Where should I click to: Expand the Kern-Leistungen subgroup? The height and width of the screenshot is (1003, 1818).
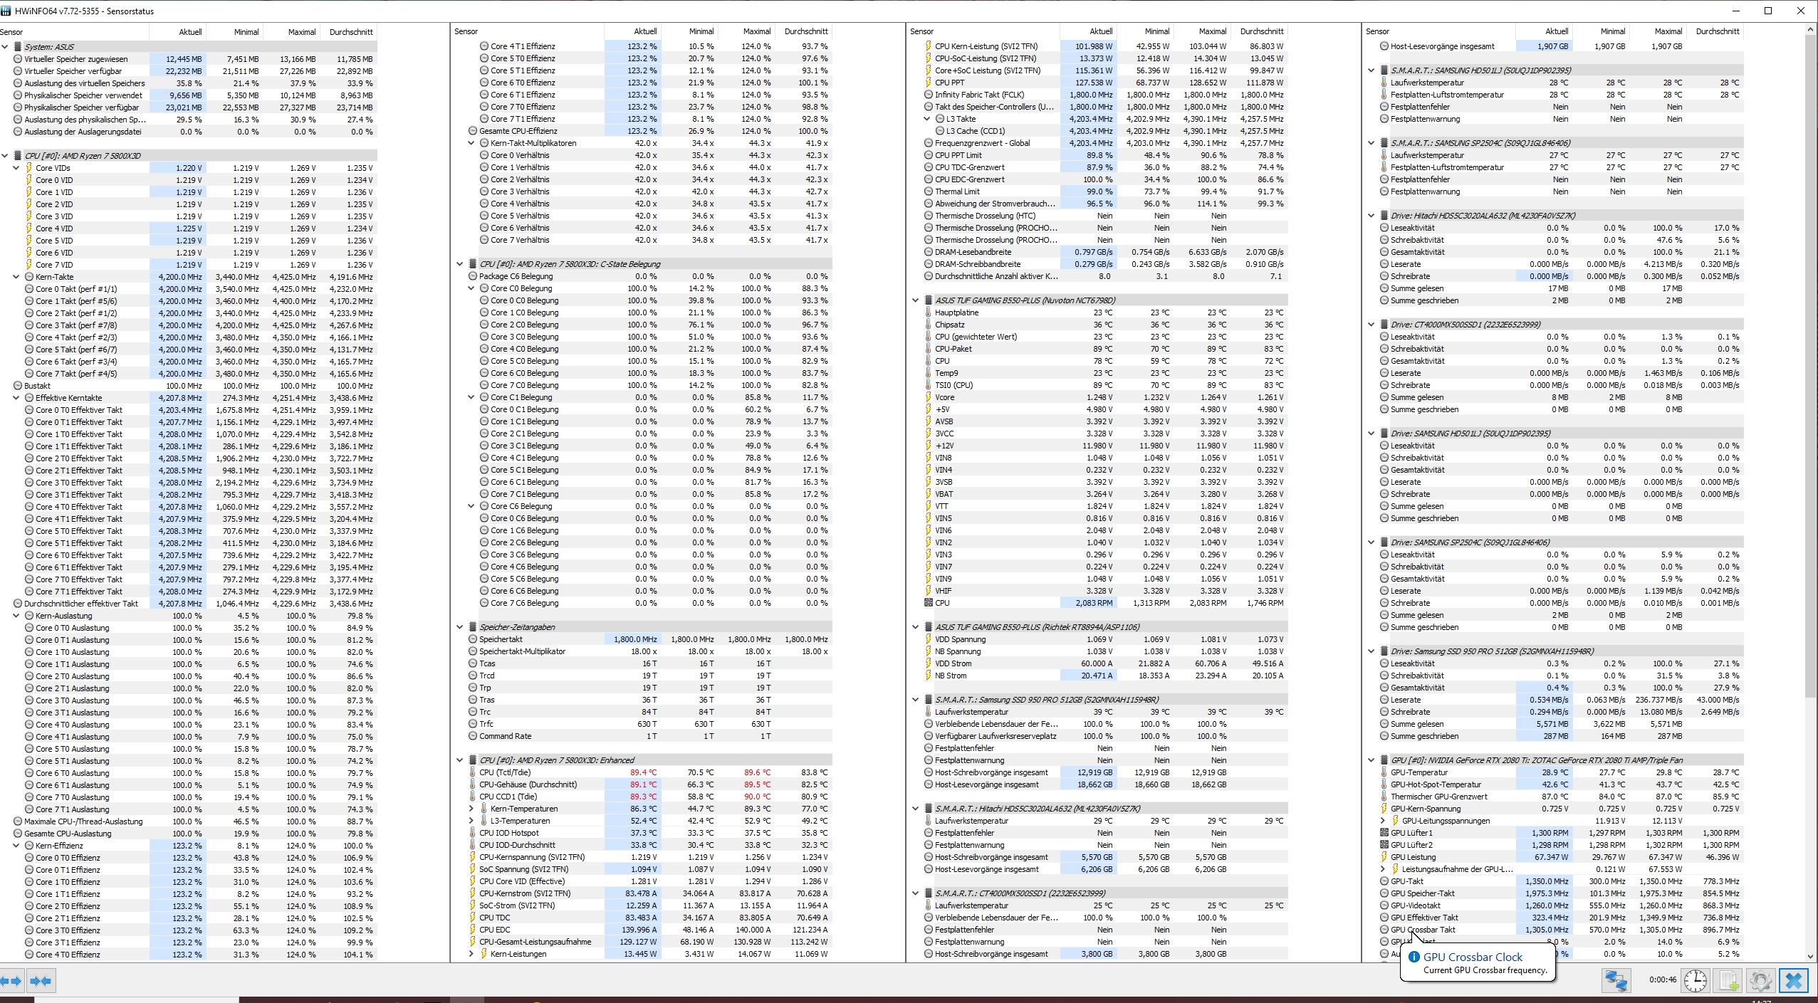click(471, 954)
